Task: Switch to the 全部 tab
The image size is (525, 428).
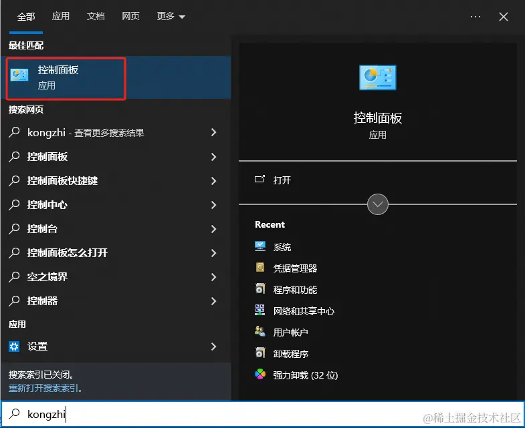Action: (26, 17)
